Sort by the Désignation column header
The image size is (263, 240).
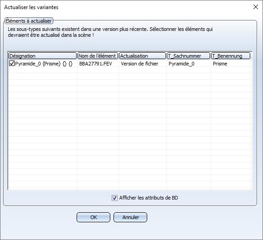(x=42, y=56)
